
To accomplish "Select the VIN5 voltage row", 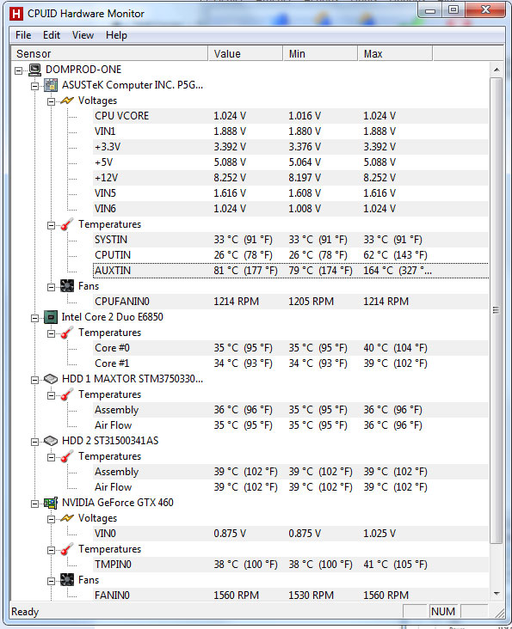I will pyautogui.click(x=290, y=193).
